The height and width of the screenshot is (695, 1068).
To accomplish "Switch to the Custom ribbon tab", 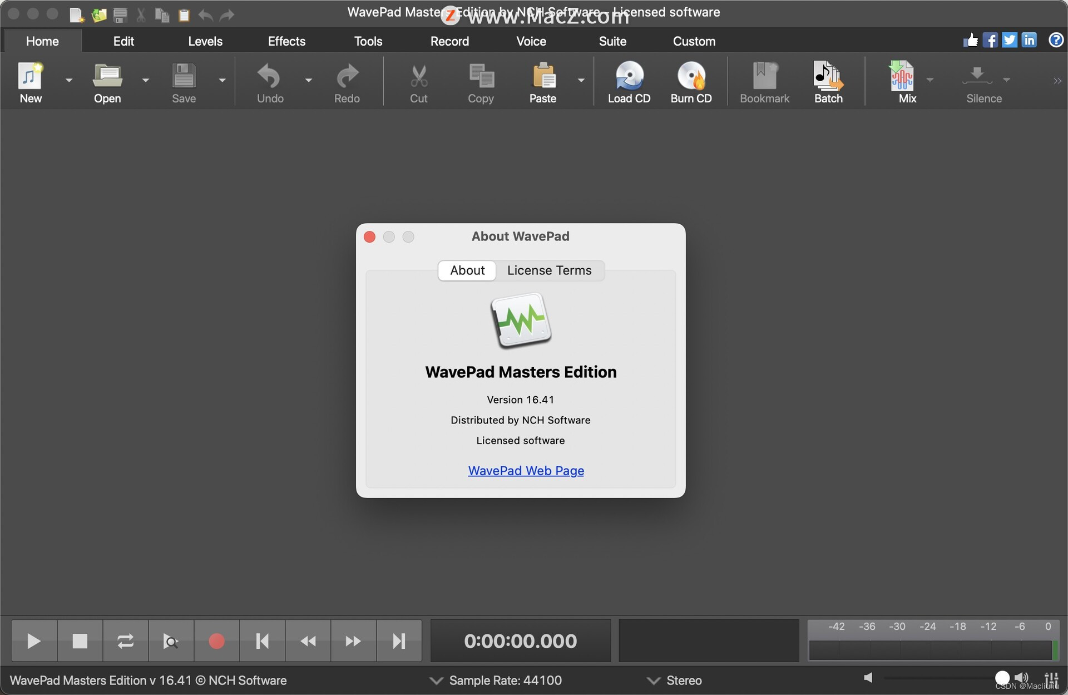I will [694, 41].
